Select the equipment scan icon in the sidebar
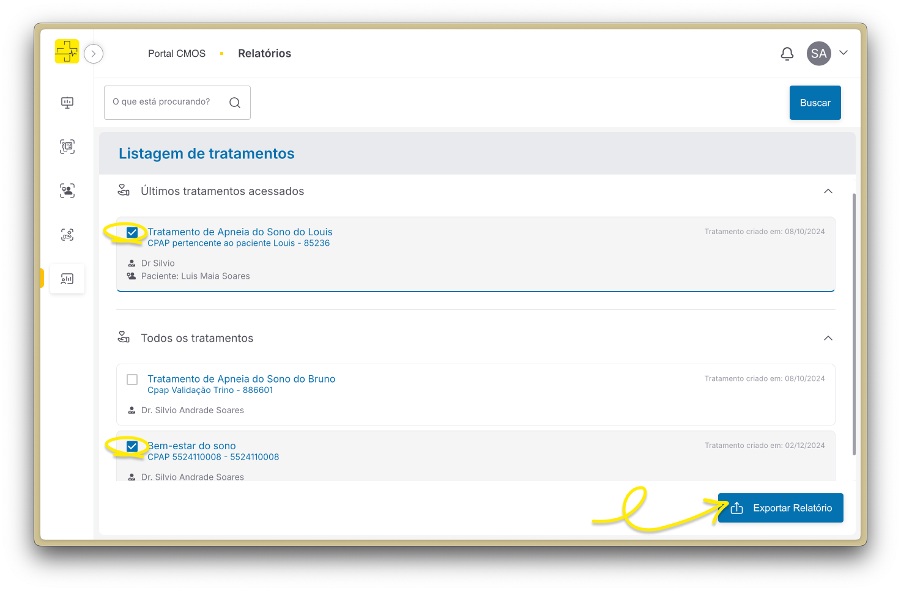Screen dimensions: 901x591 67,147
